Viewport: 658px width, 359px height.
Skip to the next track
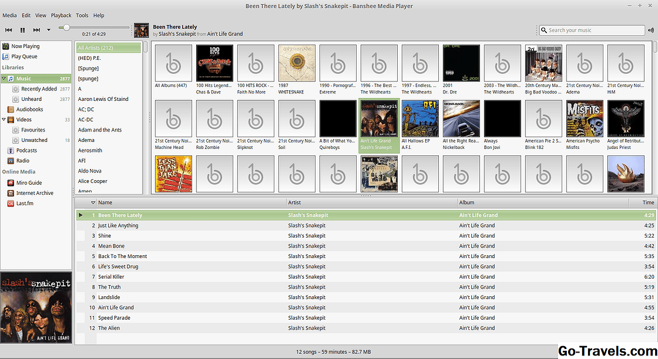tap(36, 30)
